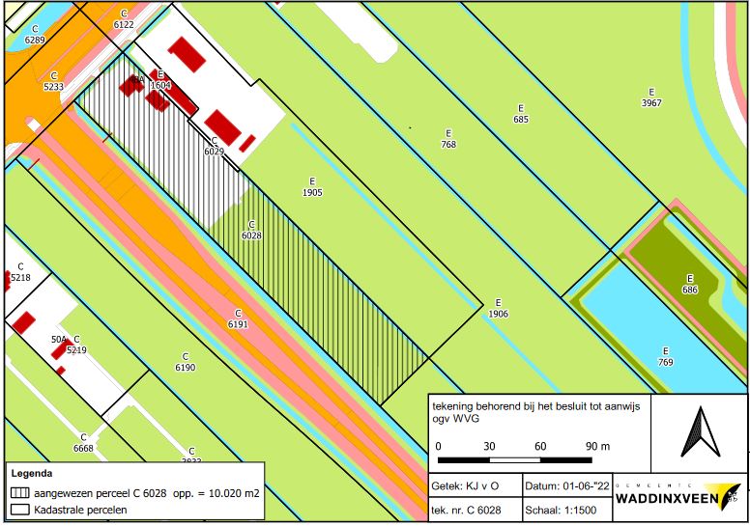Click the blue water parcel E 769
The width and height of the screenshot is (750, 526).
click(x=665, y=356)
